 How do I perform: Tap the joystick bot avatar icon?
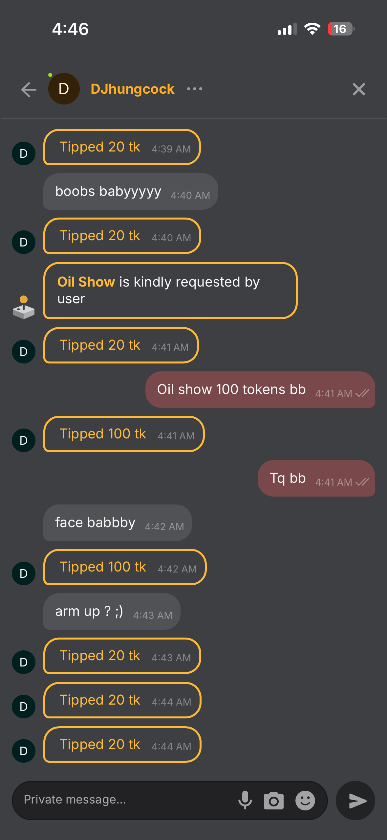point(24,307)
